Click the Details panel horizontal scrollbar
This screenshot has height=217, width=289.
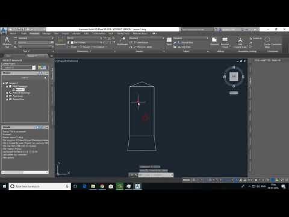click(x=25, y=172)
